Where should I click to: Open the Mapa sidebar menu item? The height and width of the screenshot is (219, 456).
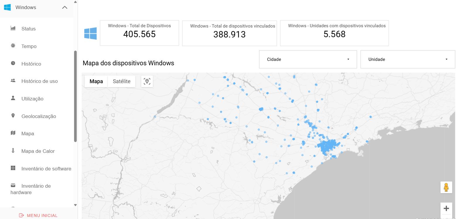28,134
